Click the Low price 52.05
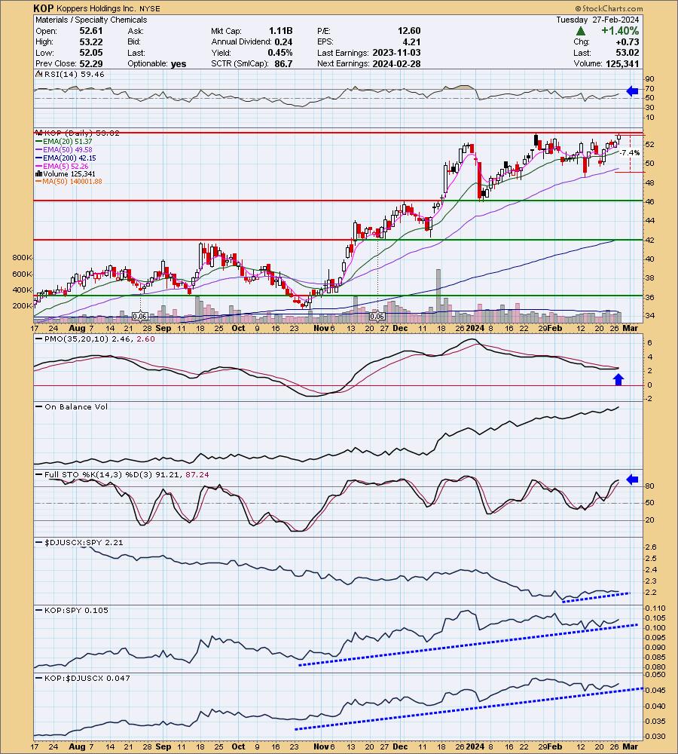The width and height of the screenshot is (678, 754). pos(91,53)
